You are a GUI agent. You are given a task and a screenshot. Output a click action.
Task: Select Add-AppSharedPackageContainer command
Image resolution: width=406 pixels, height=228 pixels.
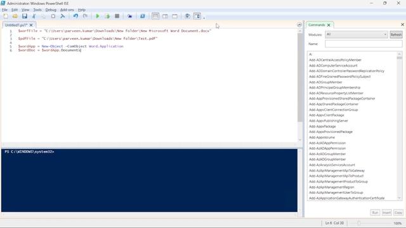pos(334,104)
